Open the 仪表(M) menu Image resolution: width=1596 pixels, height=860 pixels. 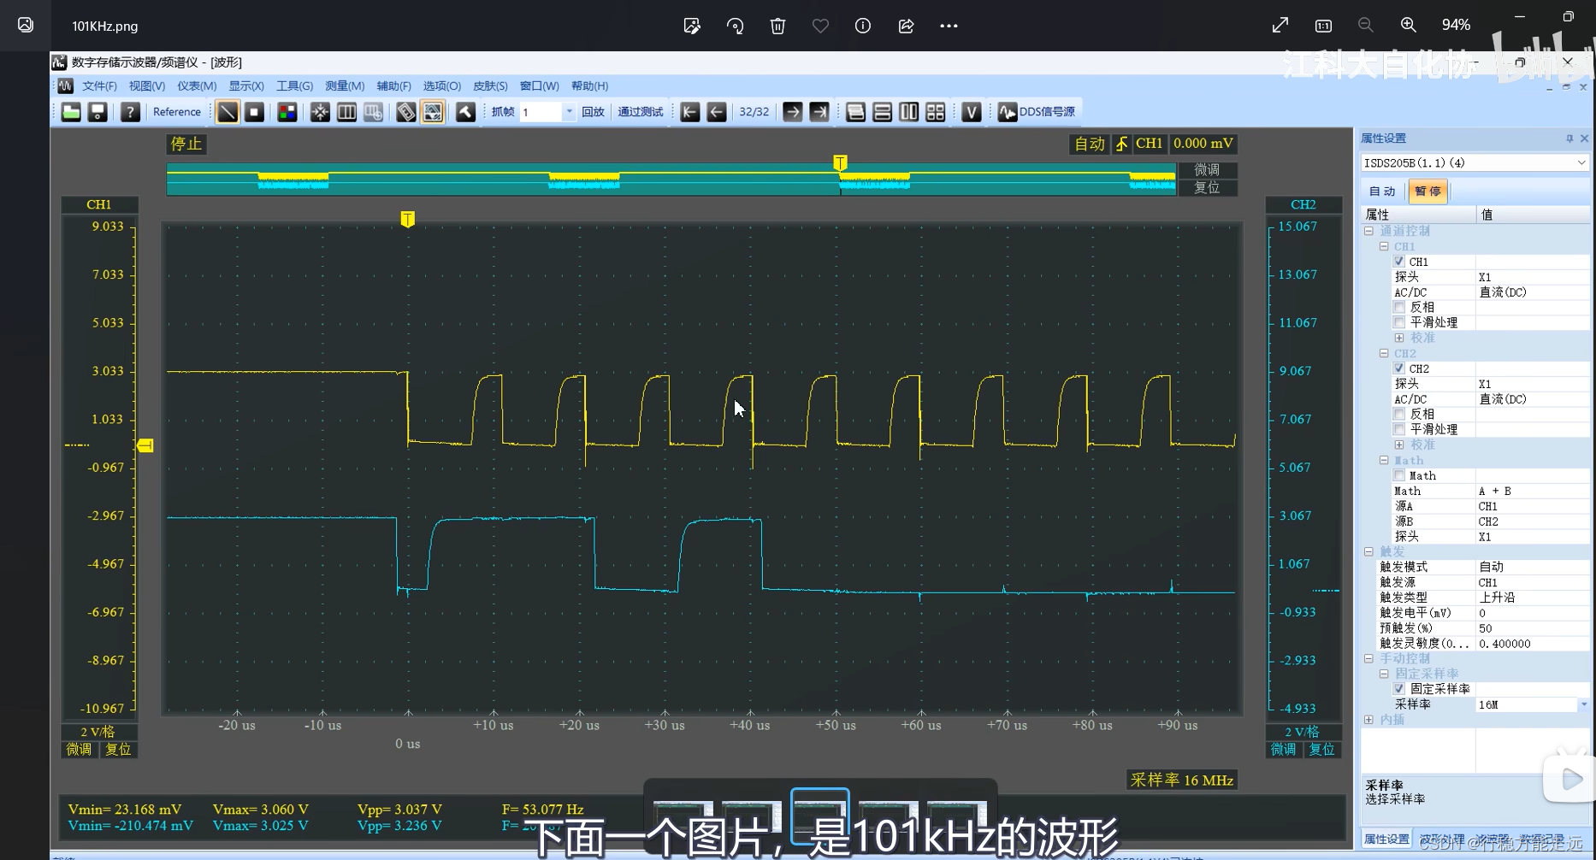[x=197, y=86]
